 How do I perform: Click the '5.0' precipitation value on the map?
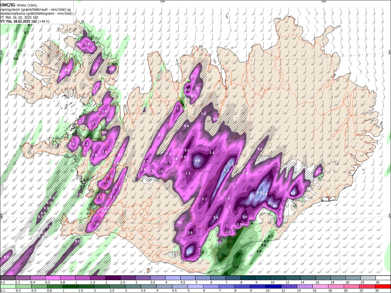pos(252,196)
